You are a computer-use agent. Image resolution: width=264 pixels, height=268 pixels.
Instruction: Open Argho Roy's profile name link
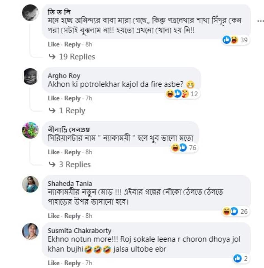point(64,76)
